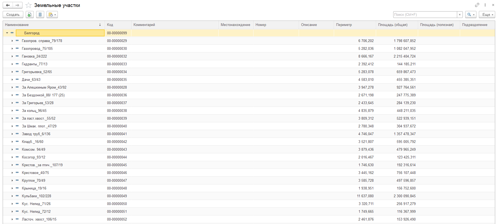Viewport: 500px width, 224px height.
Task: Click into the Поиск search field
Action: click(425, 15)
